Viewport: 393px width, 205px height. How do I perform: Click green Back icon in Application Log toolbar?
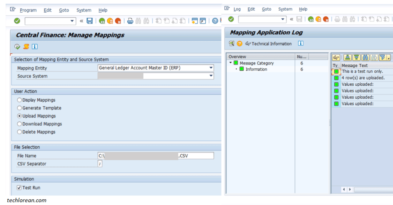(x=311, y=19)
